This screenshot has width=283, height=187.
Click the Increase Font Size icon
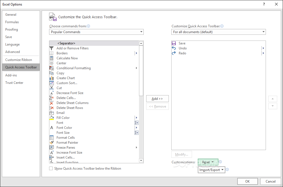point(52,152)
